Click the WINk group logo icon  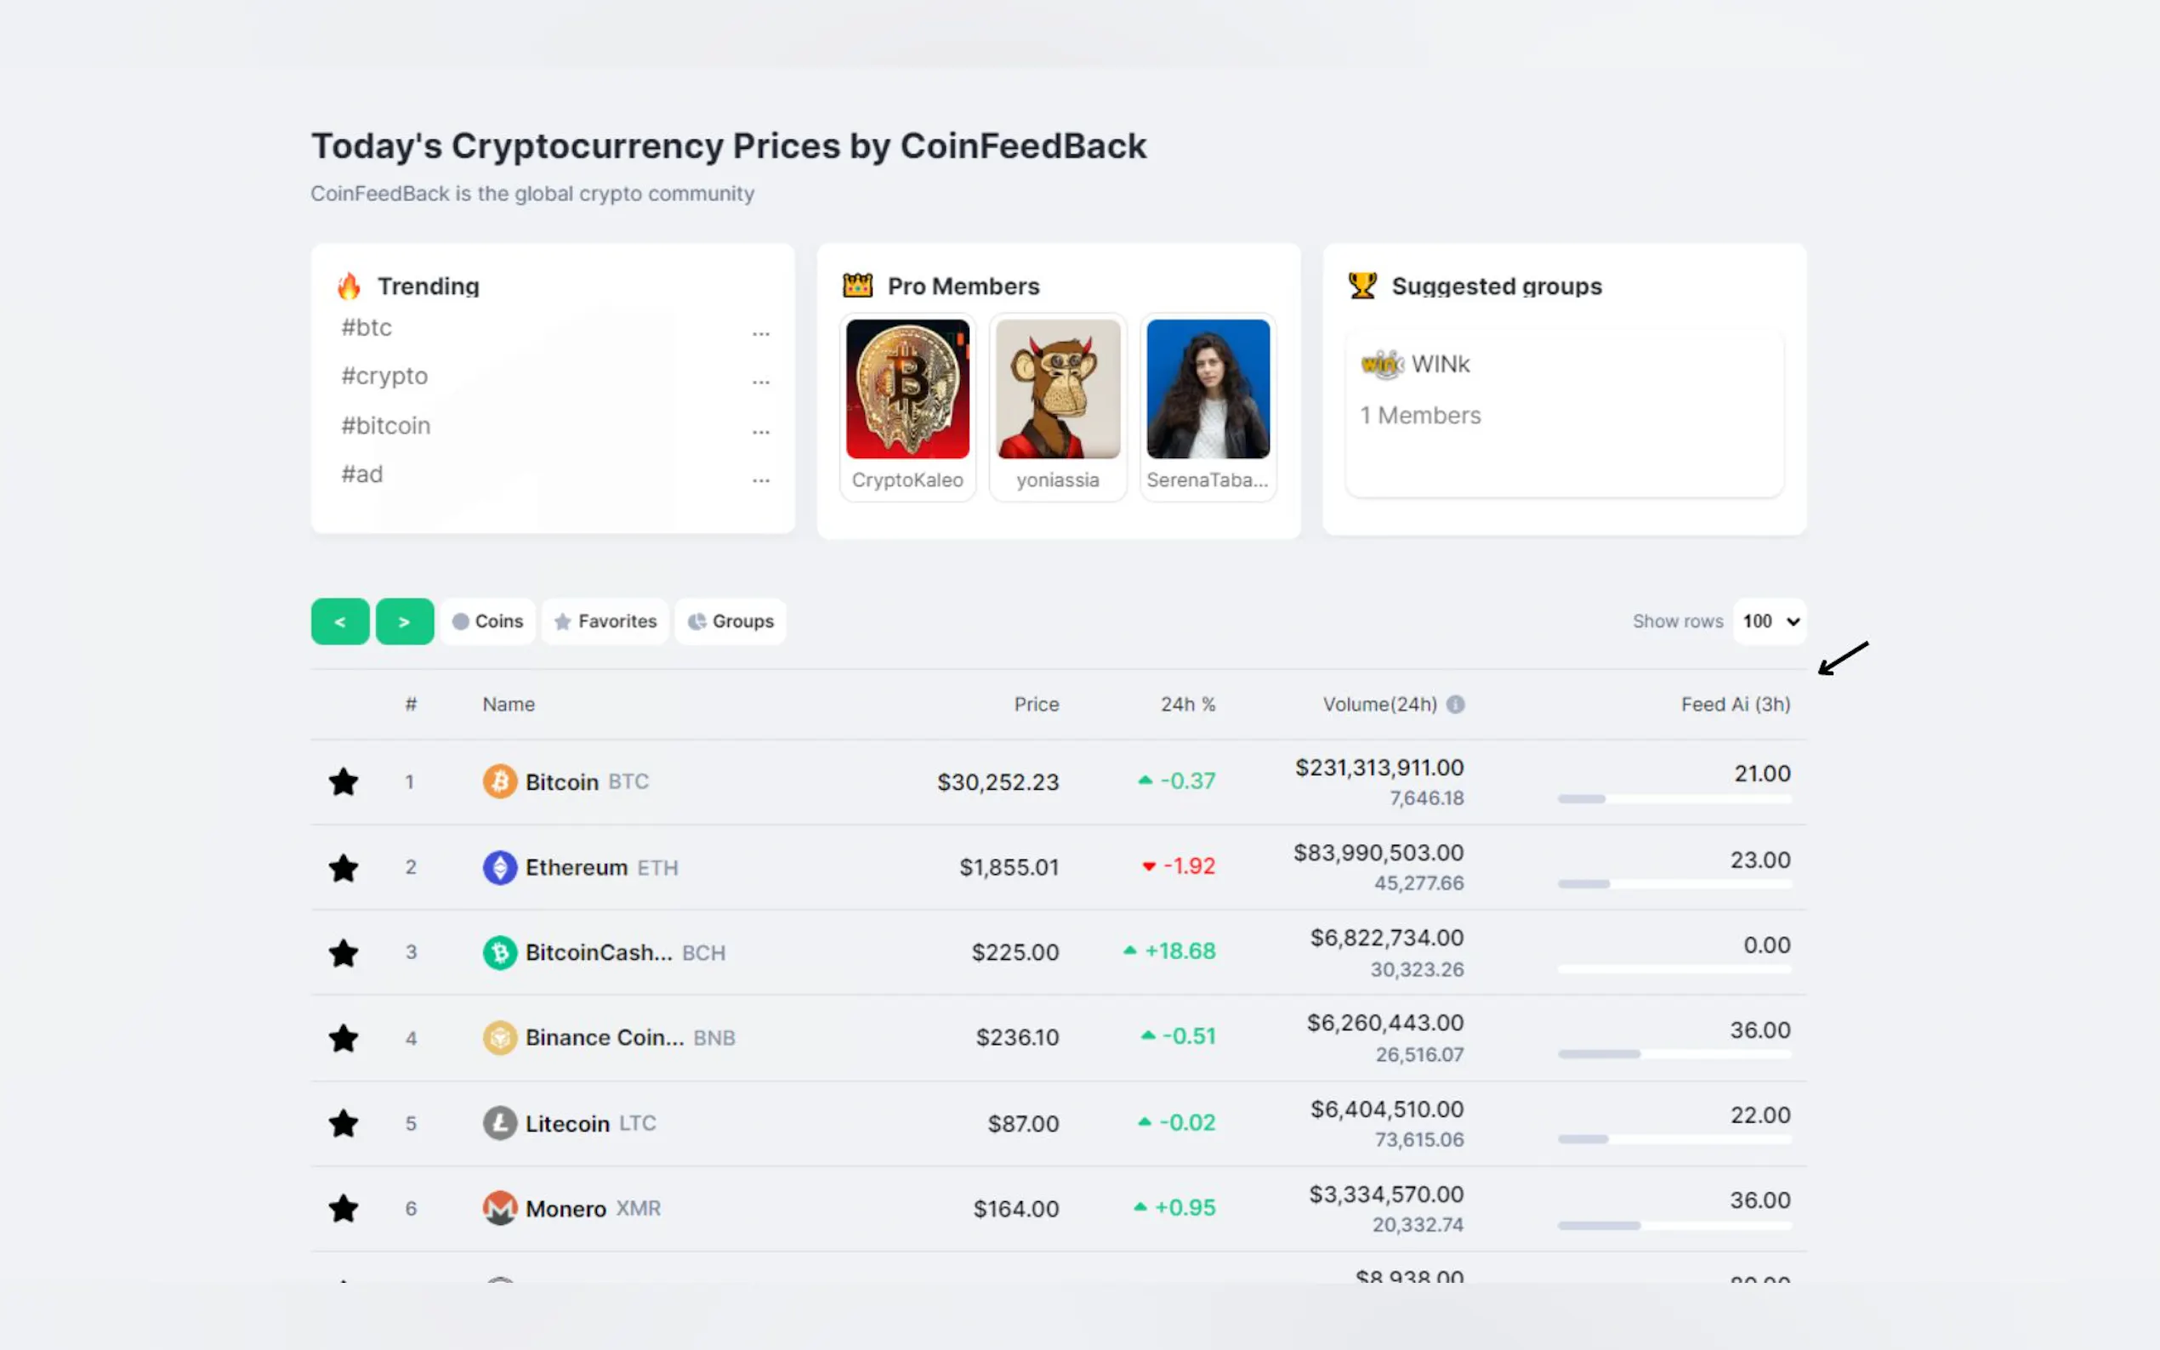pyautogui.click(x=1381, y=365)
